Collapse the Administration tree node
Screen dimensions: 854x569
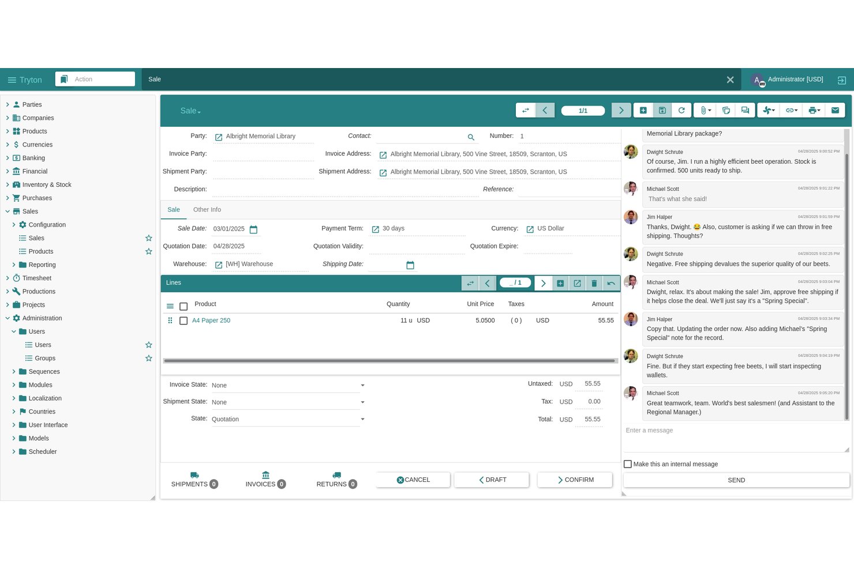pyautogui.click(x=8, y=318)
